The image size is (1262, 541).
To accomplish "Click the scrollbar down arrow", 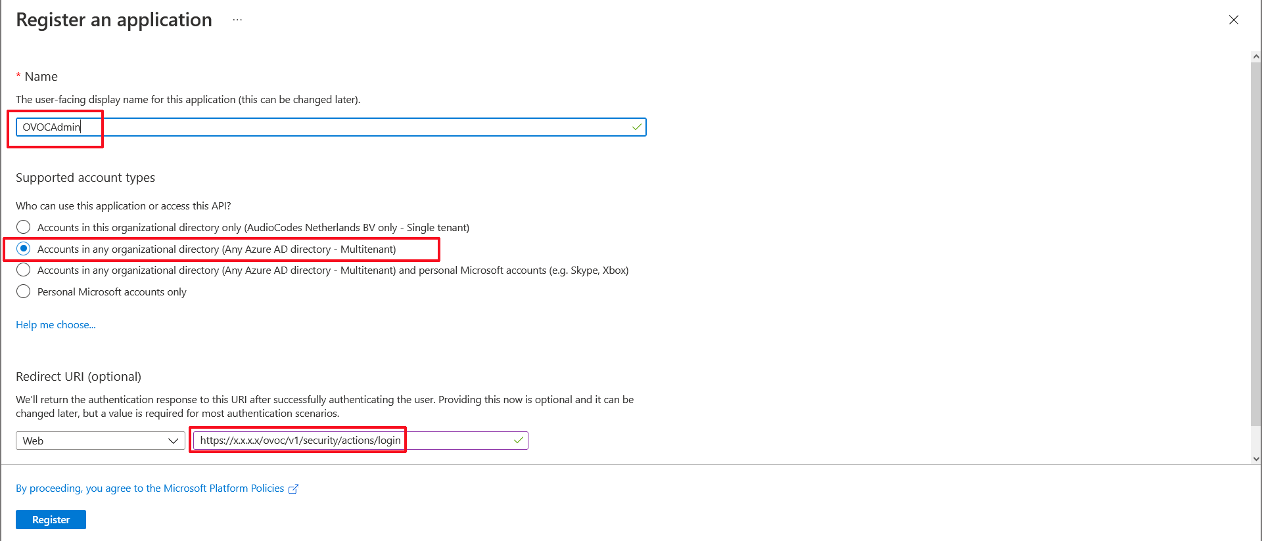I will pos(1256,459).
